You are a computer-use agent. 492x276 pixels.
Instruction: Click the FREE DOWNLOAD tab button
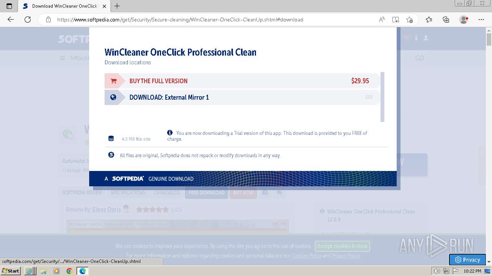tap(206, 192)
